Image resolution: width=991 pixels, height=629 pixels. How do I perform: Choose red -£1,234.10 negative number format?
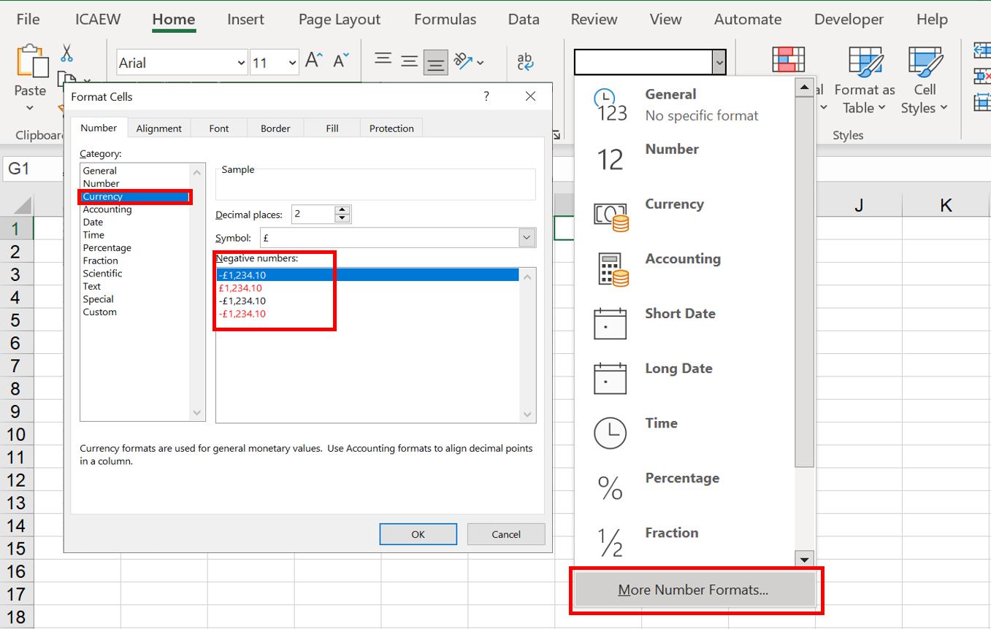pyautogui.click(x=242, y=314)
